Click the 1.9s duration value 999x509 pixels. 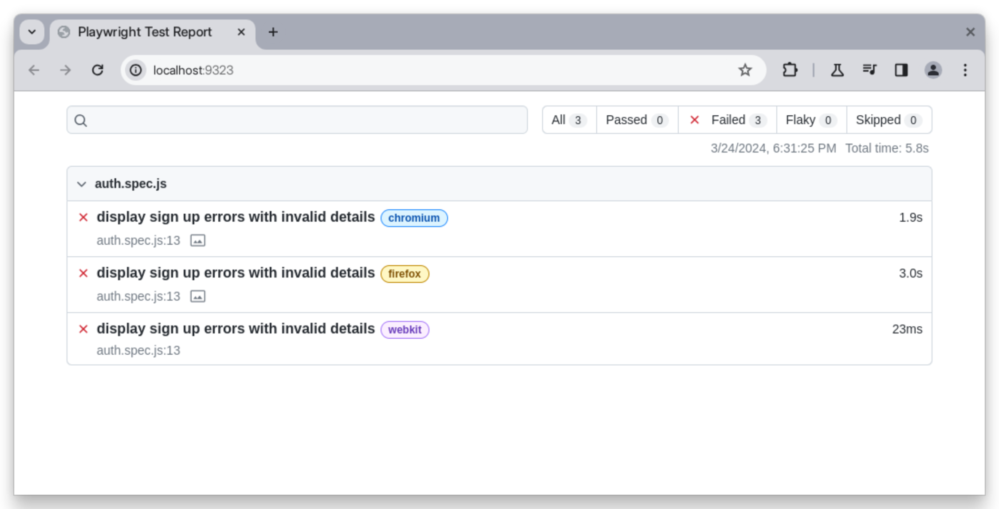click(910, 217)
